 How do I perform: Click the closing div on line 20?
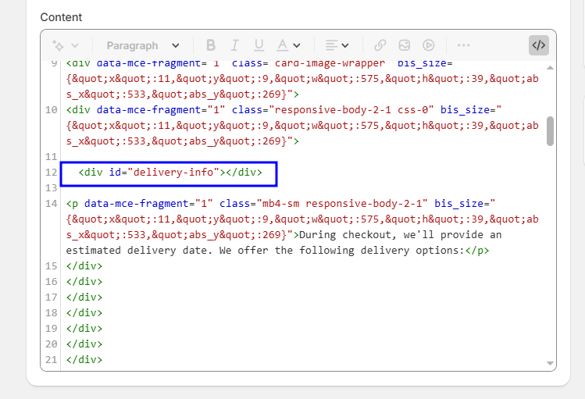[x=84, y=344]
